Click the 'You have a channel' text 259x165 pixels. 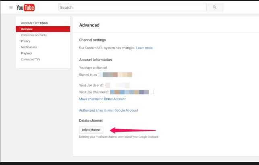click(93, 68)
